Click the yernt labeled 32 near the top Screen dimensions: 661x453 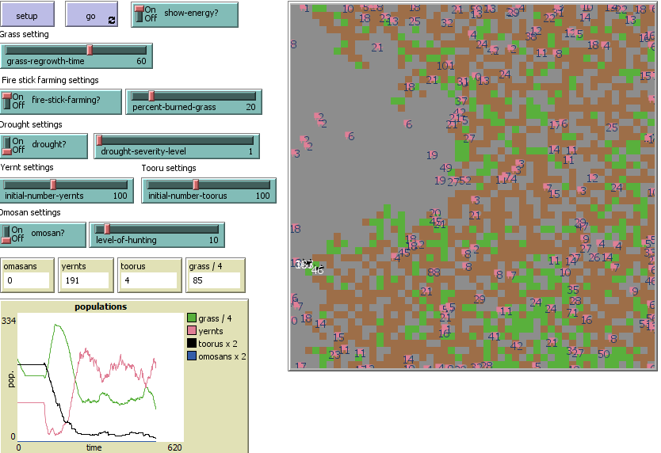447,23
